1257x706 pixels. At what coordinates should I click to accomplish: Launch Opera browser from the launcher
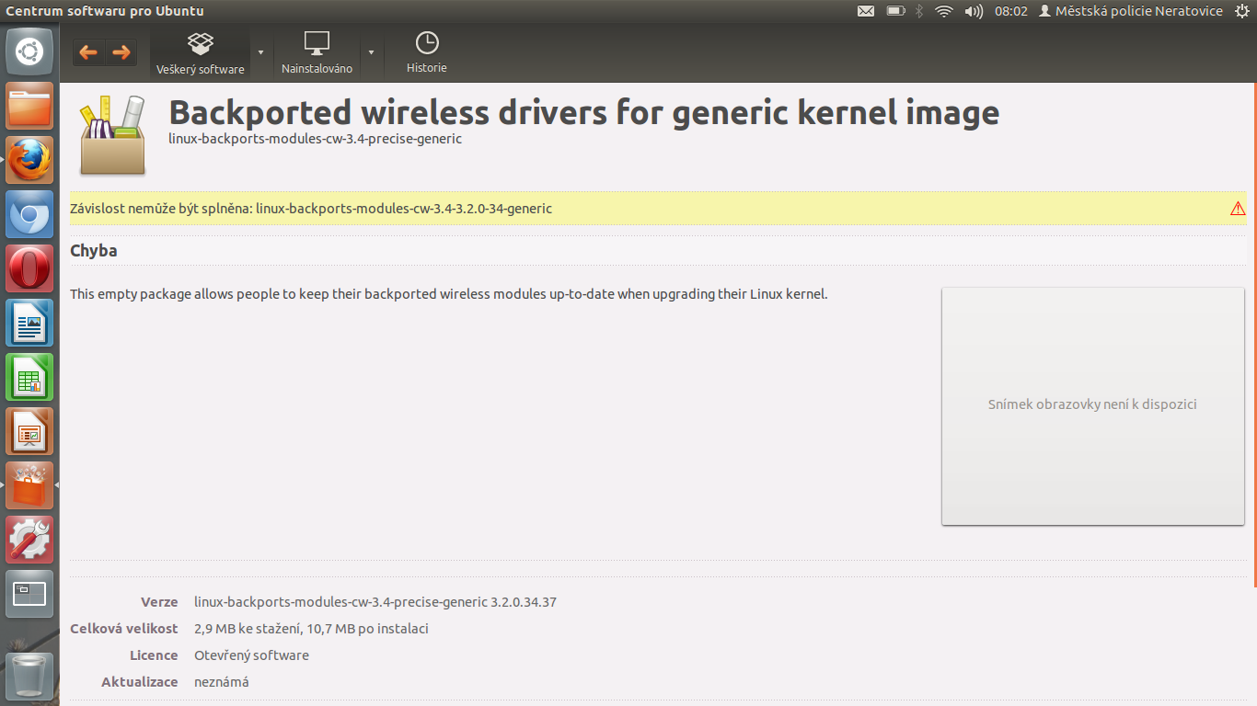pyautogui.click(x=29, y=268)
